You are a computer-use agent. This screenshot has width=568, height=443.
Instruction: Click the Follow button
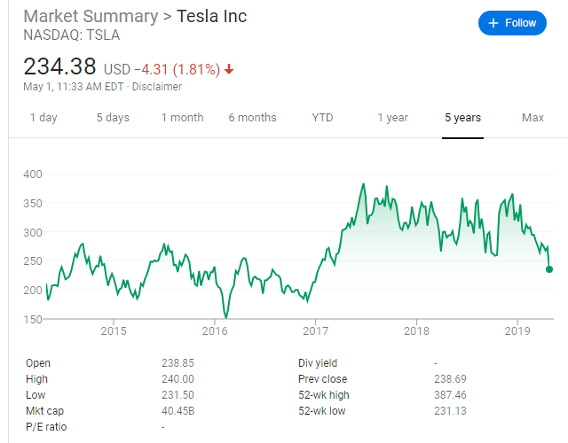click(512, 23)
